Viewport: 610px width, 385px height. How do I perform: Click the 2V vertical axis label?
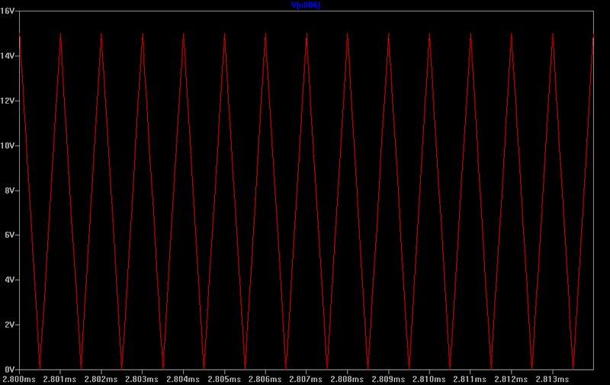tap(10, 325)
